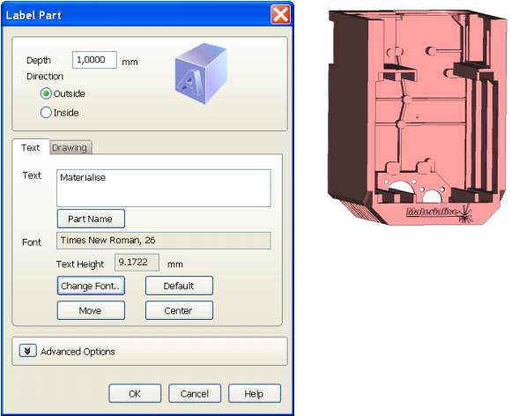Click the Default font button

tap(179, 286)
